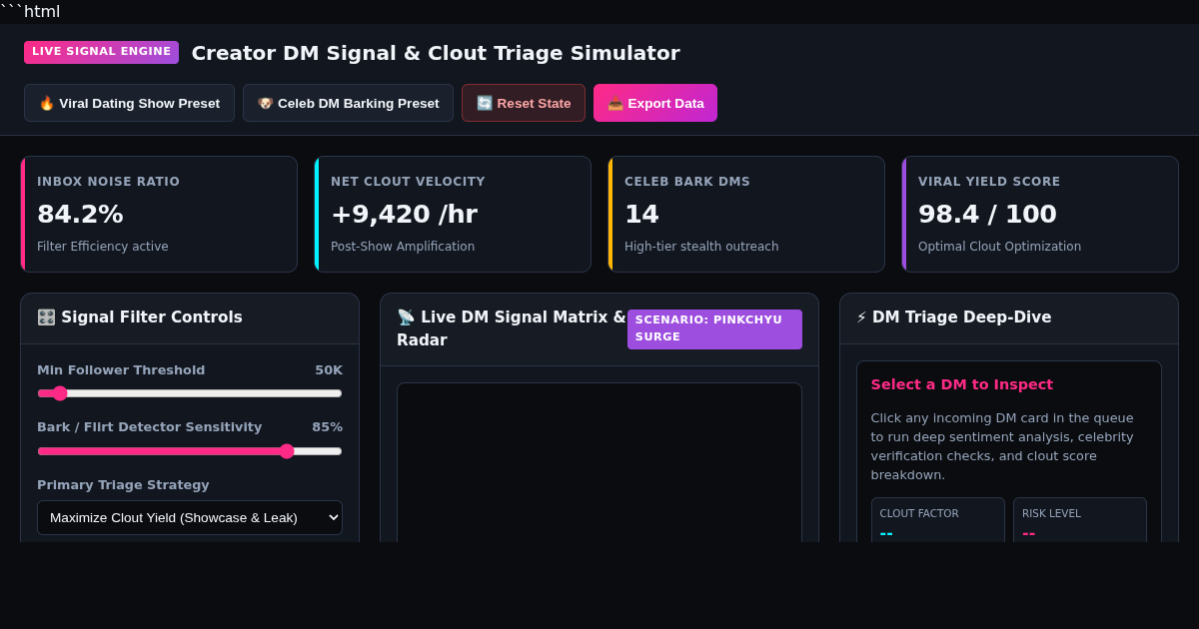Image resolution: width=1199 pixels, height=629 pixels.
Task: Load the Celeb DM Barking Preset
Action: (348, 103)
